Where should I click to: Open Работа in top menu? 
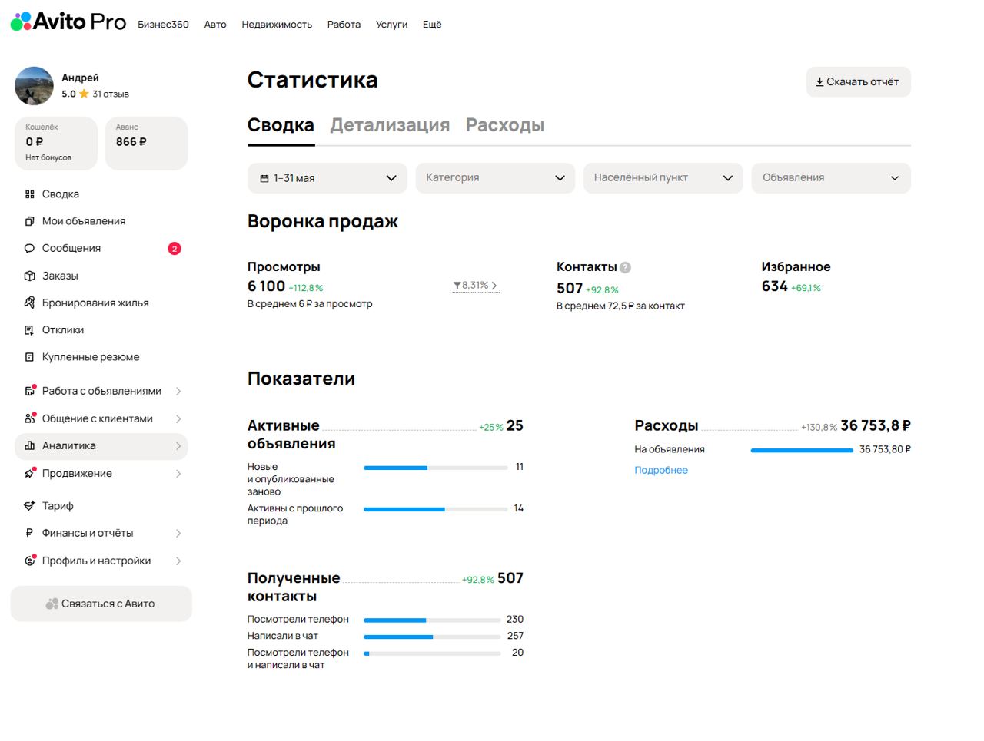(344, 25)
